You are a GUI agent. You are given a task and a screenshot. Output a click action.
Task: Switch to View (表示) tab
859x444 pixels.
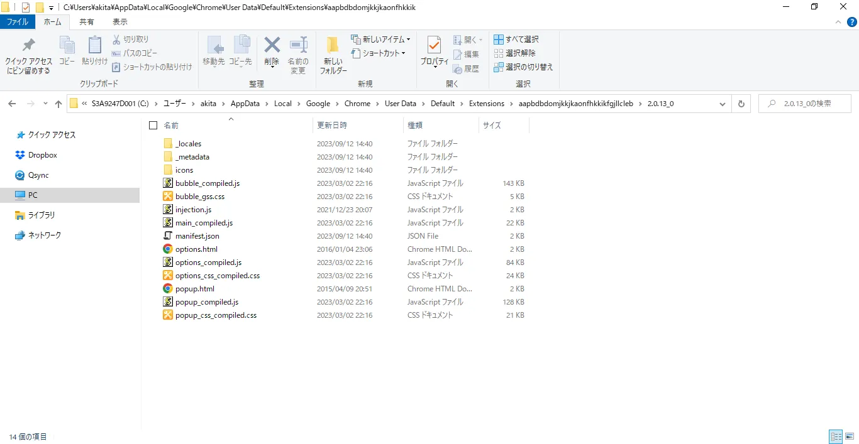[119, 22]
